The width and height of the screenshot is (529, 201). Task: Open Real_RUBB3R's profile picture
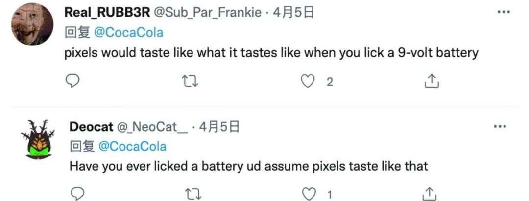click(32, 23)
